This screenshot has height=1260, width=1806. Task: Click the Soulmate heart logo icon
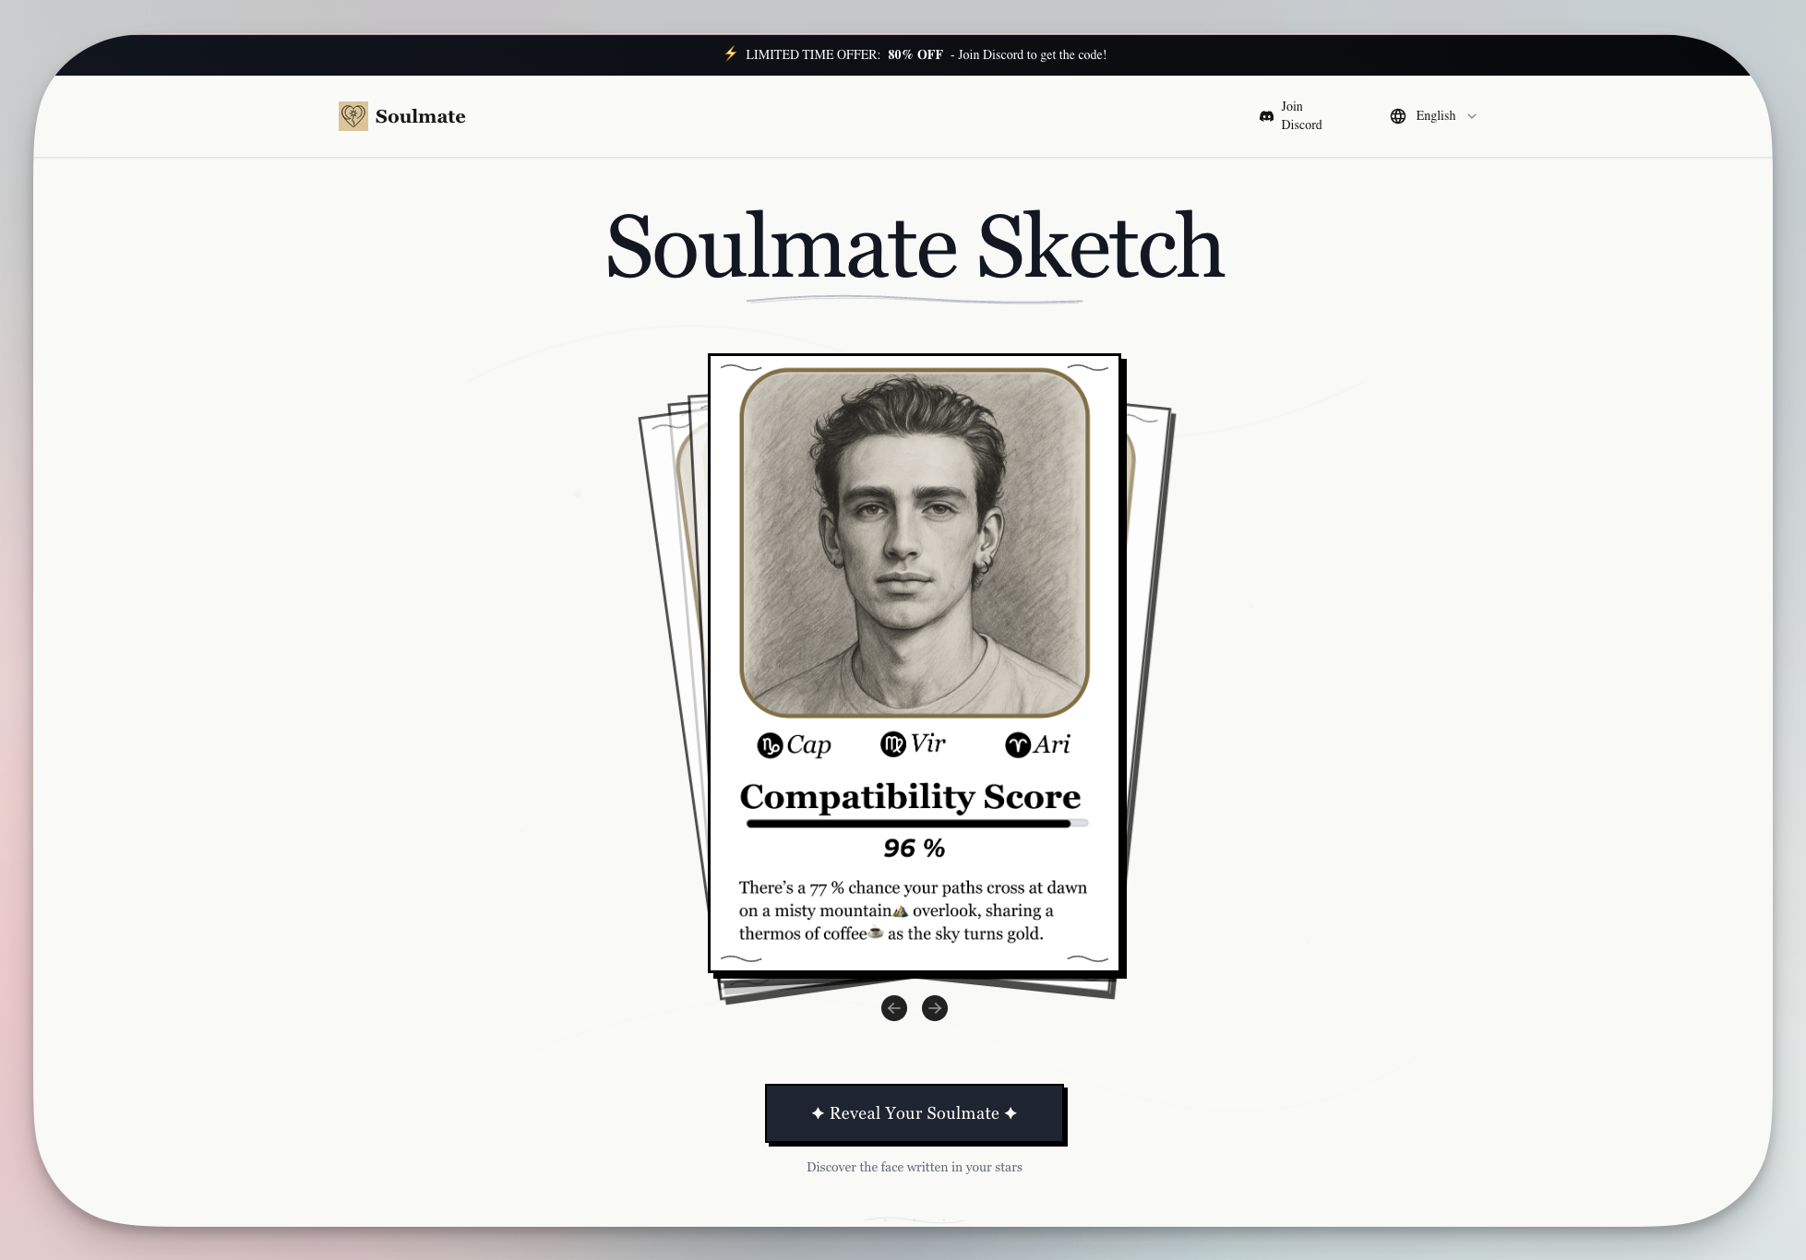353,116
